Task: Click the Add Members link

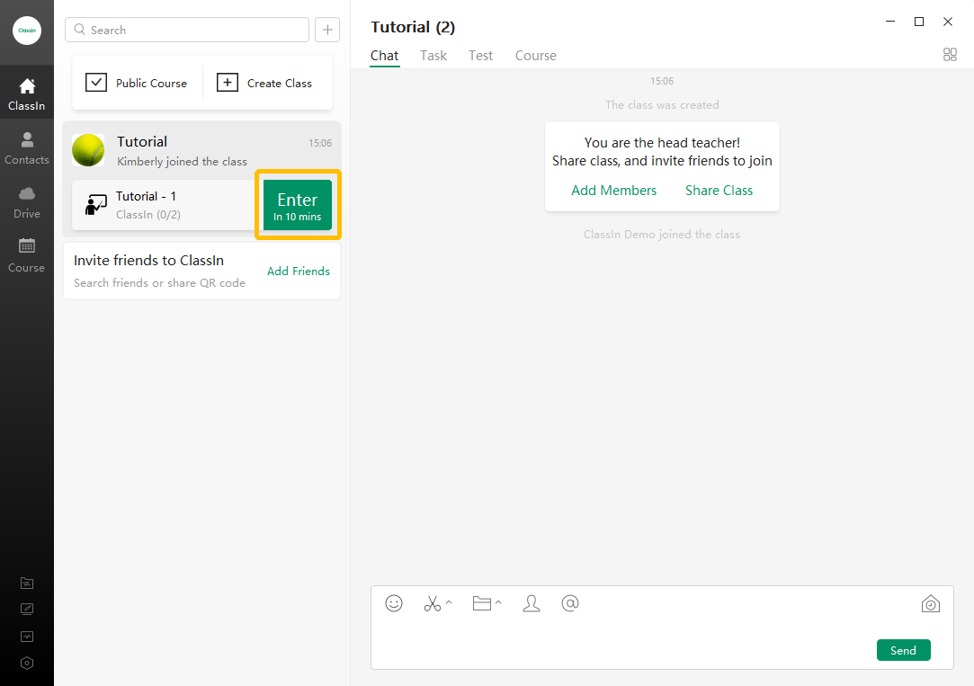Action: coord(613,191)
